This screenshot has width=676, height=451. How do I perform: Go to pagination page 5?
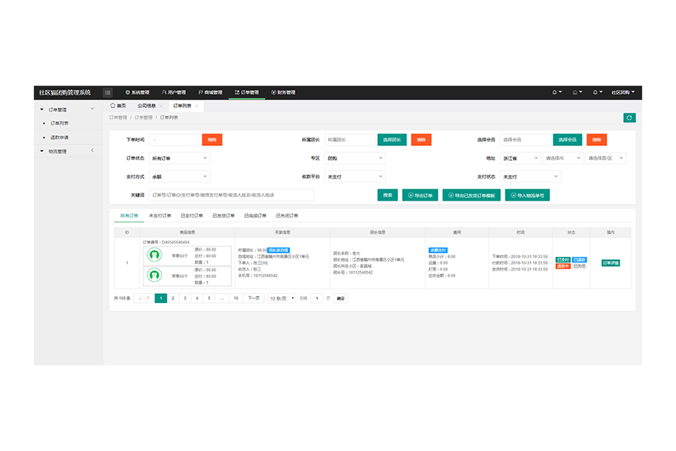click(209, 298)
